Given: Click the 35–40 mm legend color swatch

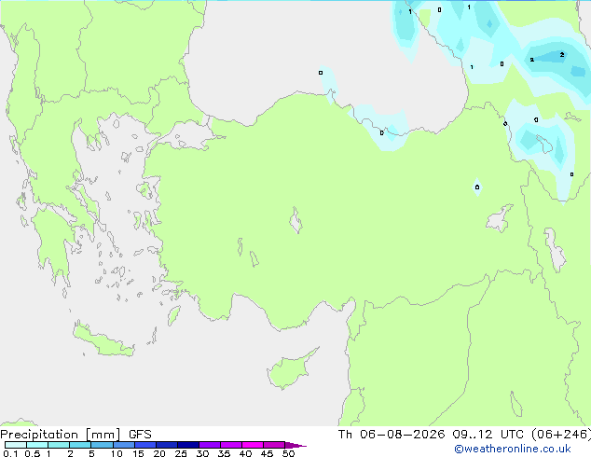Looking at the screenshot, I should coord(230,445).
